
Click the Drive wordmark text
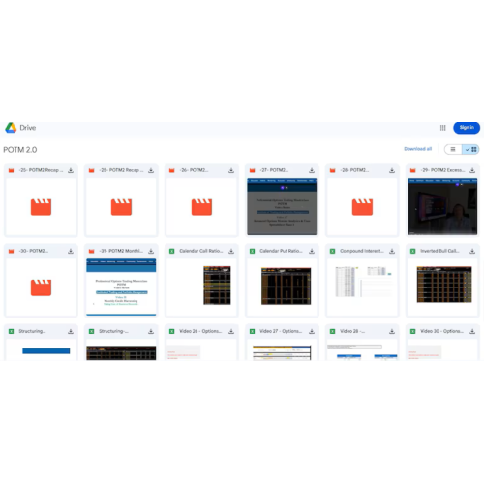click(28, 128)
